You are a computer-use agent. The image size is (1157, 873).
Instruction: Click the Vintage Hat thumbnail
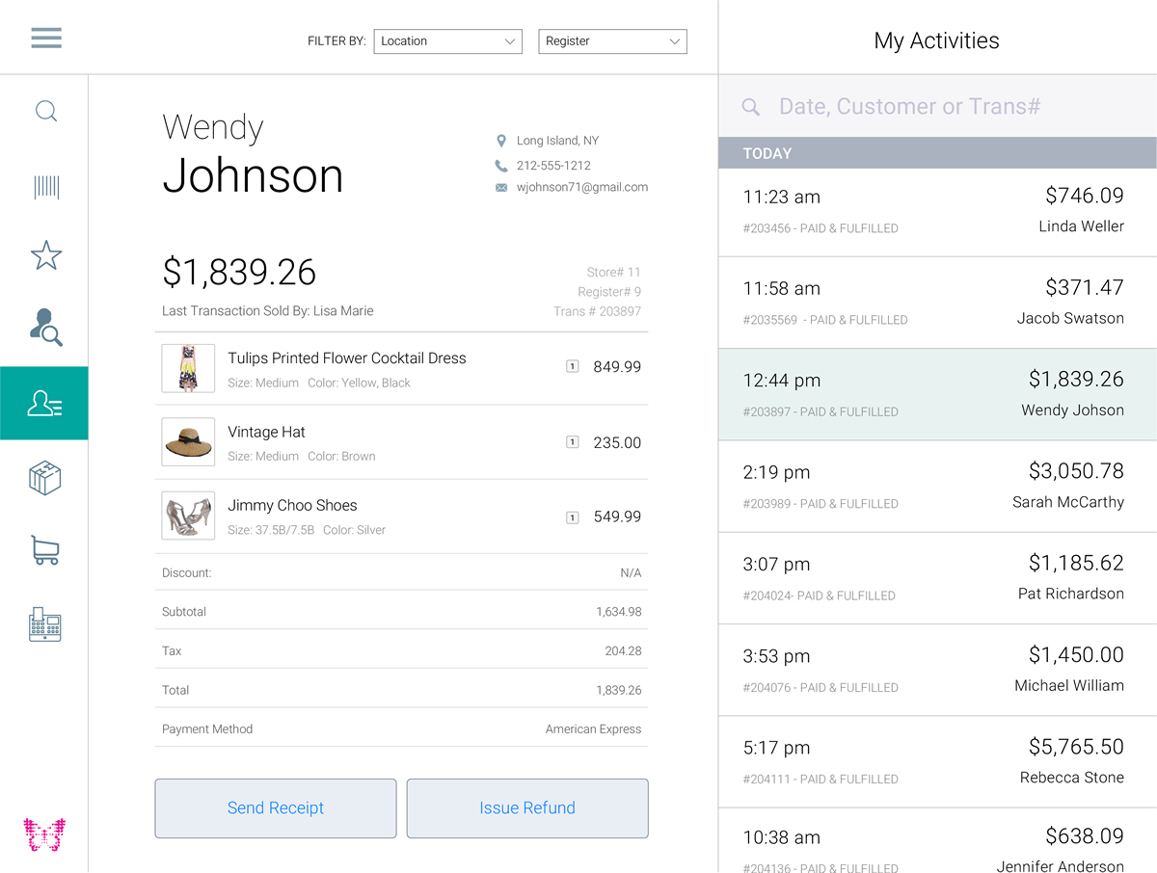[188, 442]
